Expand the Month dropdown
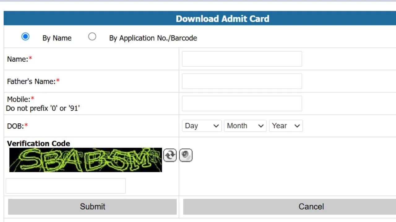The width and height of the screenshot is (396, 222). 245,126
